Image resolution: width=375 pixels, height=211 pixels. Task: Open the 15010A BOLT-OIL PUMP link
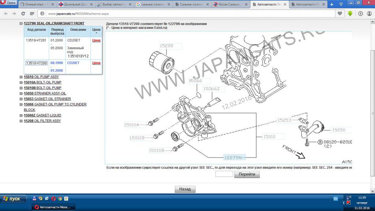pos(42,82)
